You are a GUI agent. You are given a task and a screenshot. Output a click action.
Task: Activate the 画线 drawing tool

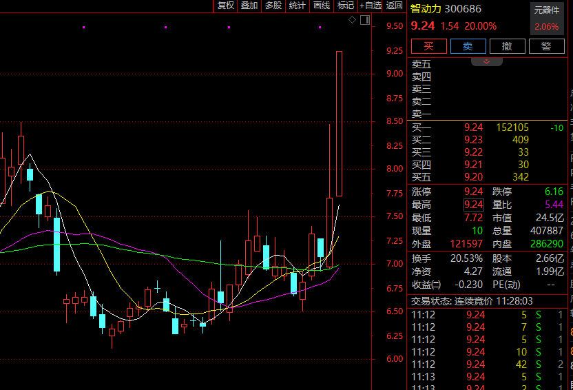(x=322, y=6)
